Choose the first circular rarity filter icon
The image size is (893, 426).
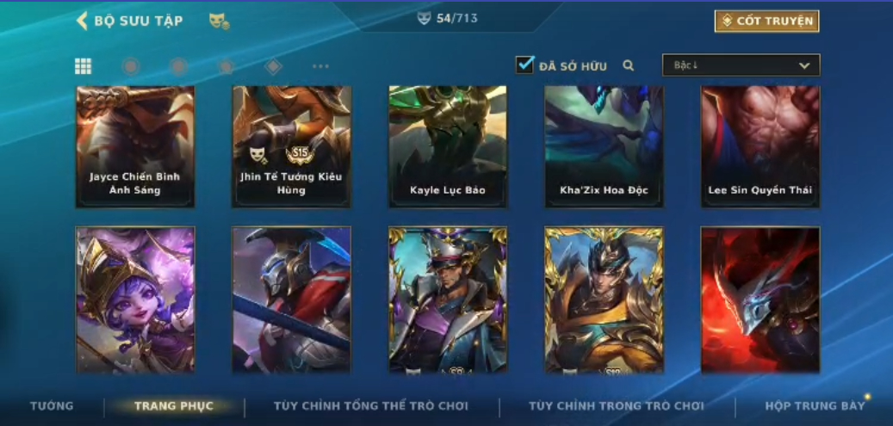click(131, 66)
